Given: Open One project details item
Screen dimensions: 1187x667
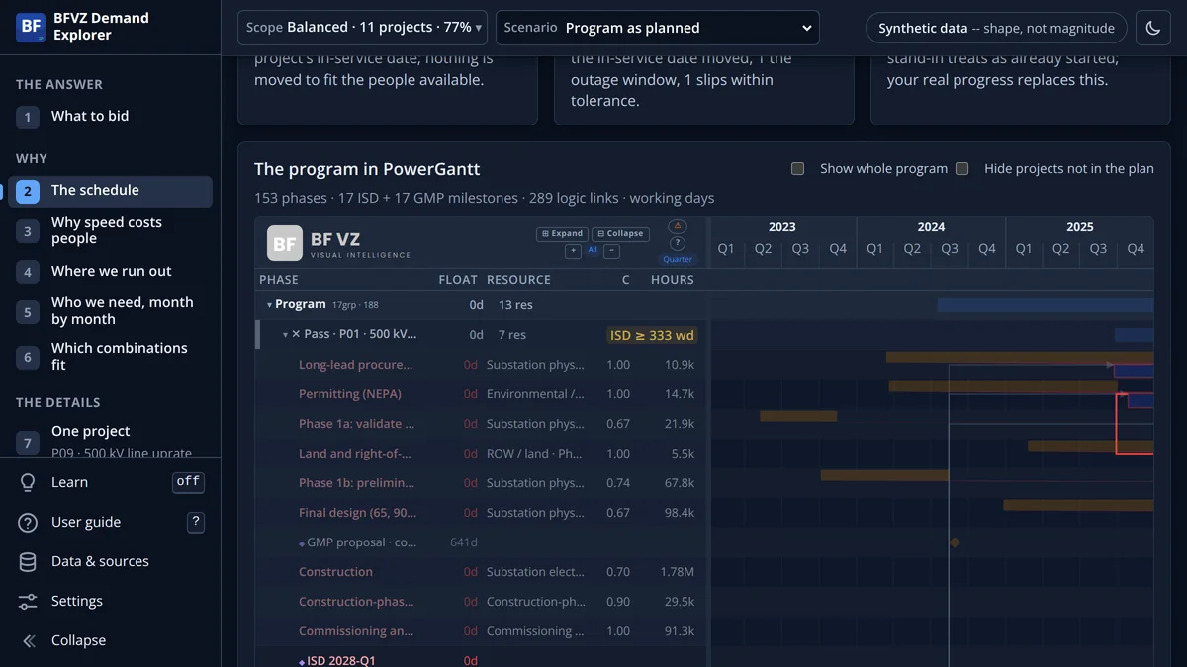Looking at the screenshot, I should pos(110,441).
